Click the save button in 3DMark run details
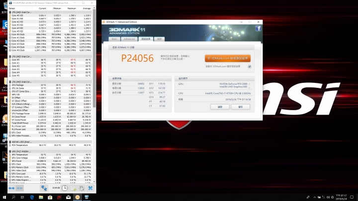 (x=241, y=107)
